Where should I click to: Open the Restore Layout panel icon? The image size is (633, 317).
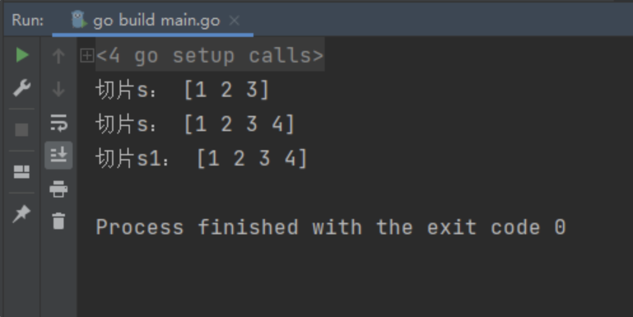(x=22, y=172)
